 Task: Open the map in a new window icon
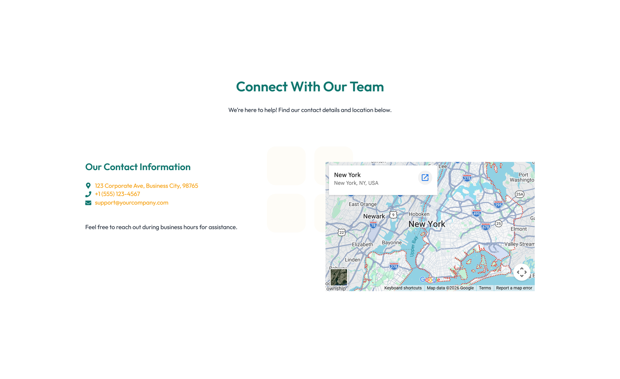425,177
